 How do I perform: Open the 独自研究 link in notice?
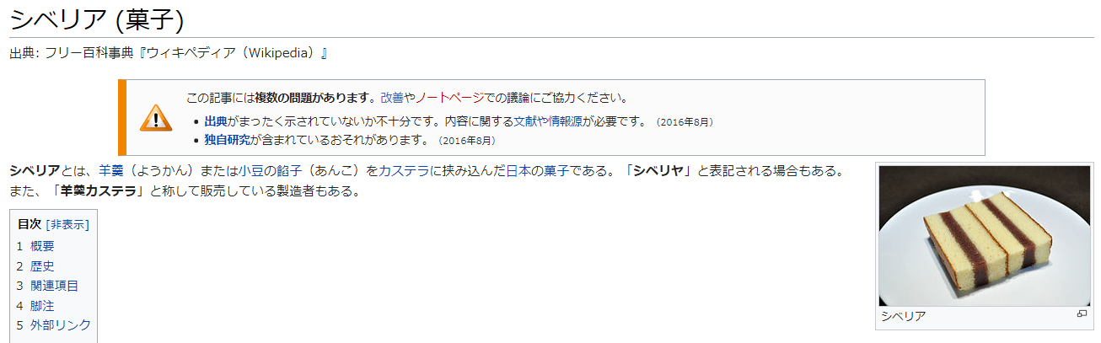point(227,140)
